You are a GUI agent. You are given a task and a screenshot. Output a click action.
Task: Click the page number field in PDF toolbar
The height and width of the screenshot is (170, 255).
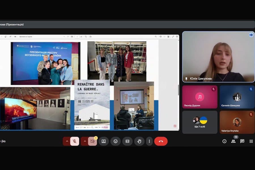tap(77, 37)
